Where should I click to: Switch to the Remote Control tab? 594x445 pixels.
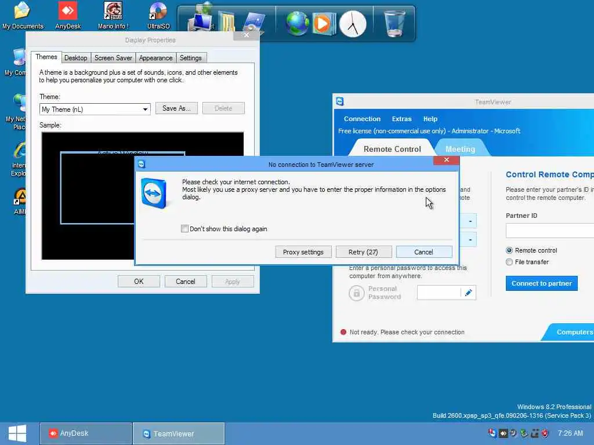coord(392,149)
